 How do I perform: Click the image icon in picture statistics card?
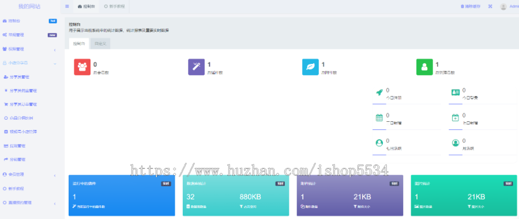coord(416,207)
